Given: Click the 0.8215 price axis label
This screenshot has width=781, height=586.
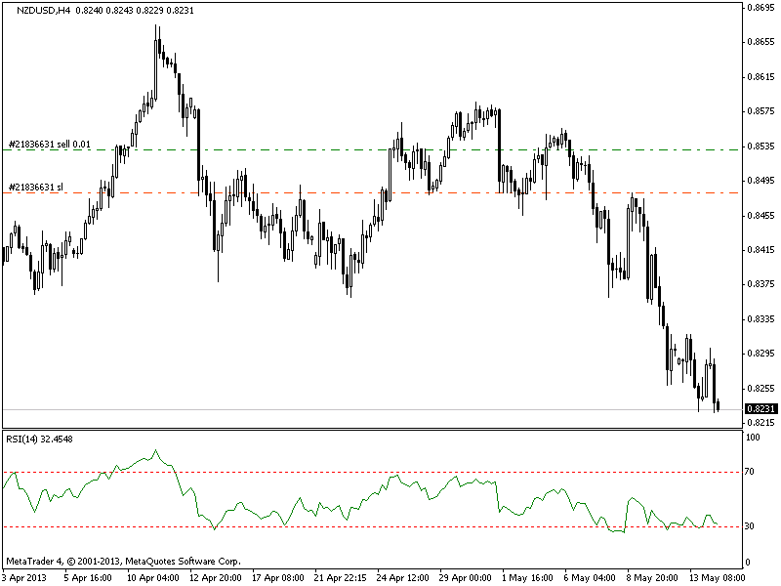Looking at the screenshot, I should tap(761, 423).
